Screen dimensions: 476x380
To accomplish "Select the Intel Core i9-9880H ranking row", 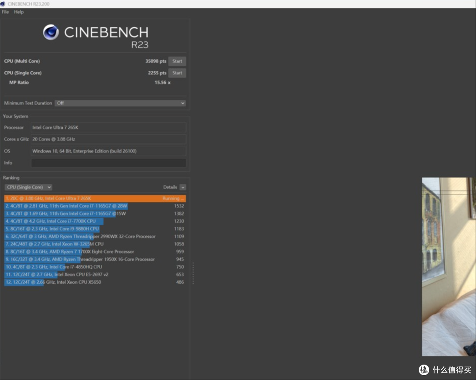I will [x=95, y=229].
